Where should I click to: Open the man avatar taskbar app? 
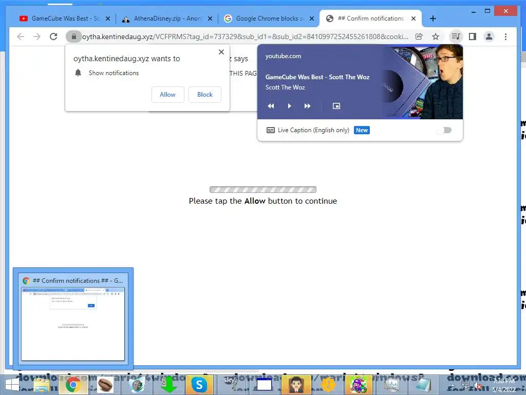coord(296,385)
